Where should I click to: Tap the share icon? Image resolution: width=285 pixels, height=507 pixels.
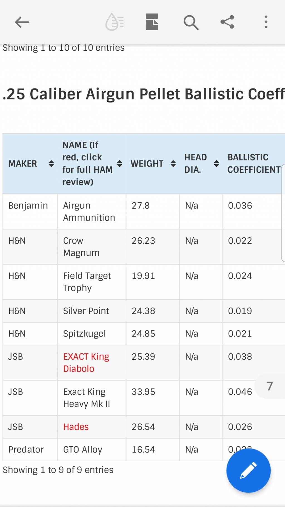click(227, 22)
